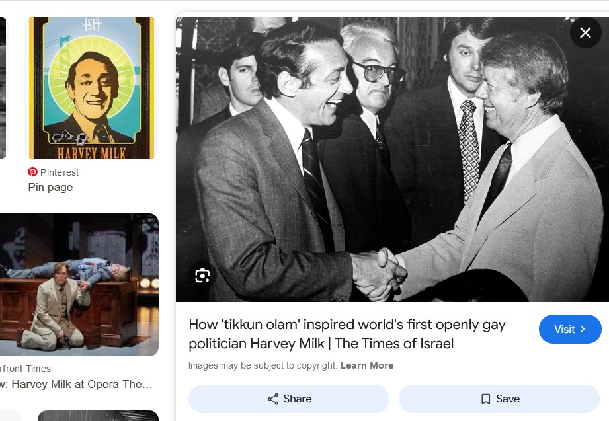The height and width of the screenshot is (421, 609).
Task: Click the Save button
Action: click(x=499, y=399)
